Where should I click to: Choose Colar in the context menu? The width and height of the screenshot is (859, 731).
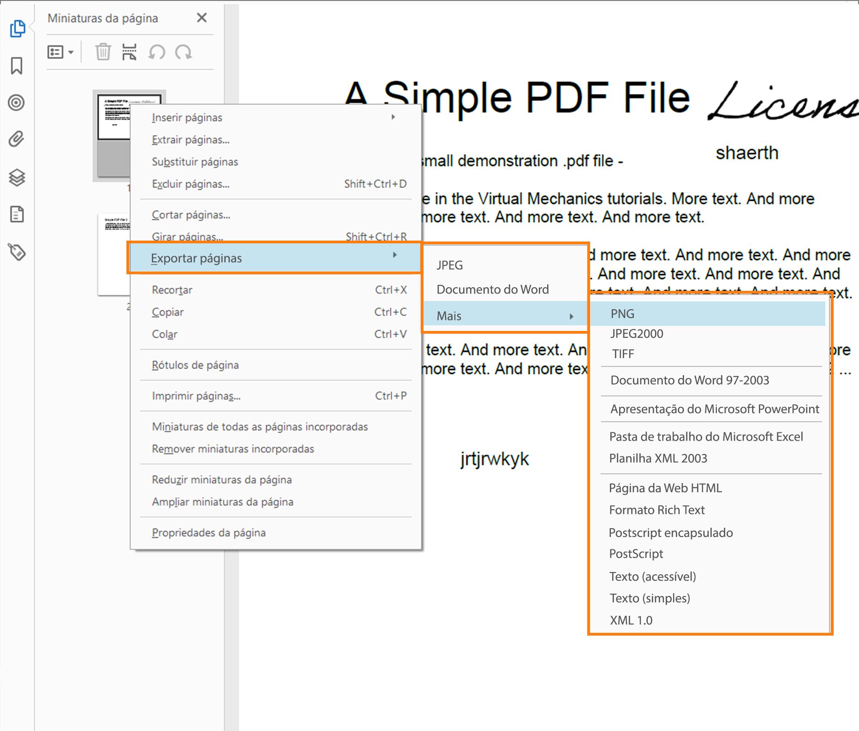pos(276,334)
